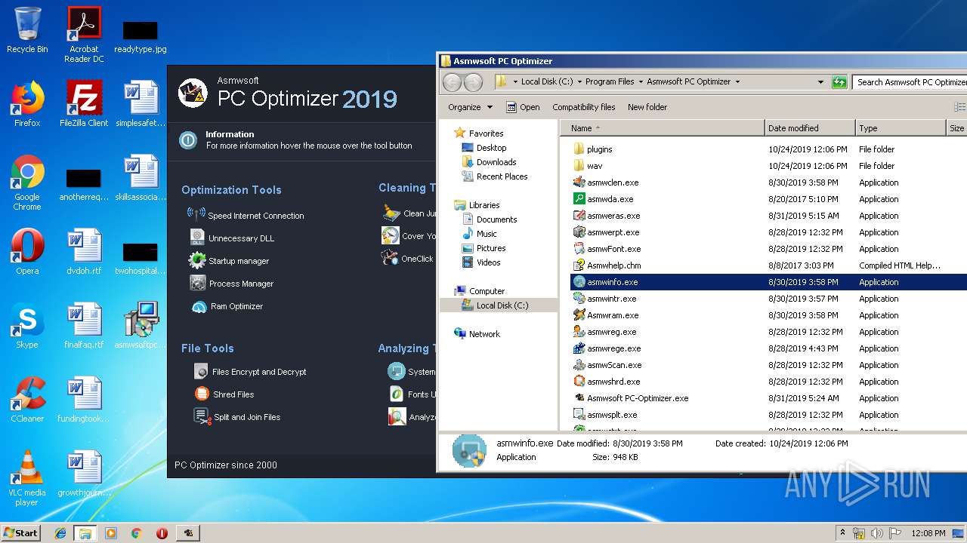Open Speed Internet Connection tool
The image size is (967, 543).
click(246, 215)
